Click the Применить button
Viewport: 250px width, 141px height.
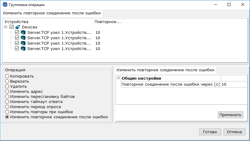[230, 115]
